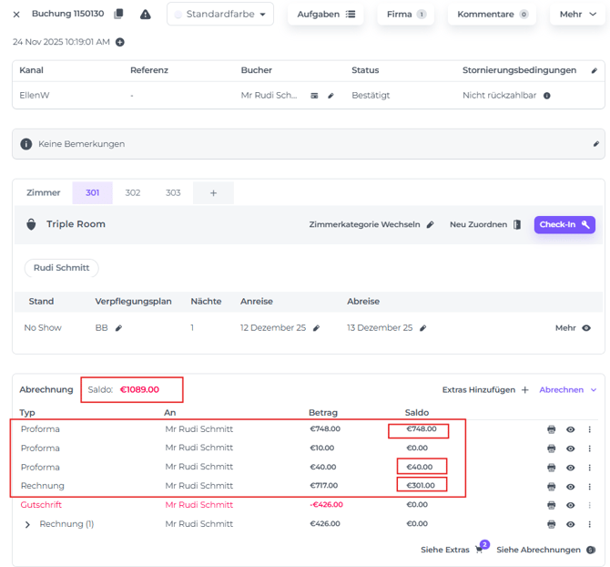The height and width of the screenshot is (567, 610).
Task: Copy the booking number 1150130
Action: tap(118, 15)
